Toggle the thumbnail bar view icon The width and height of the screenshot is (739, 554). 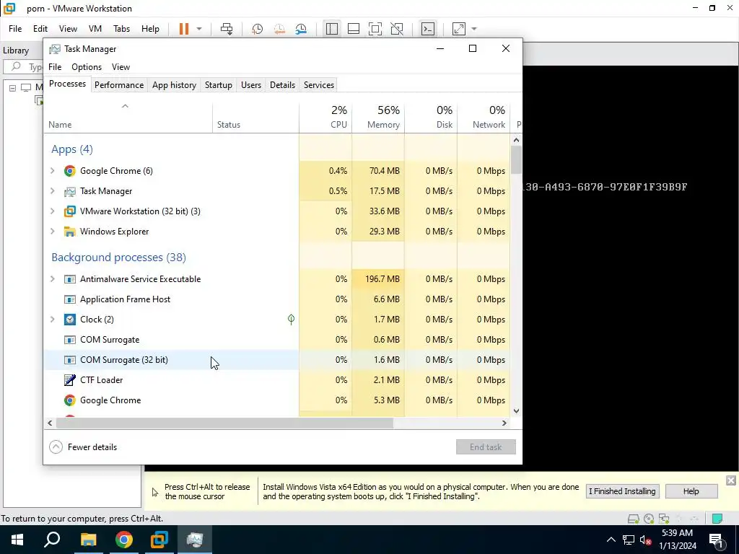point(354,29)
